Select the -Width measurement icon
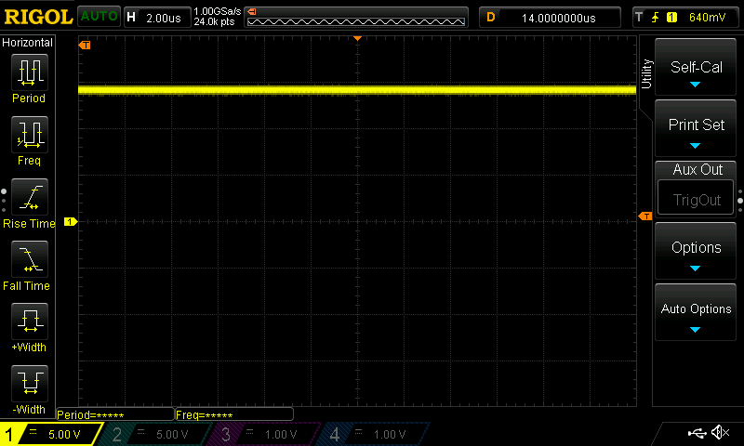This screenshot has height=446, width=744. click(30, 384)
